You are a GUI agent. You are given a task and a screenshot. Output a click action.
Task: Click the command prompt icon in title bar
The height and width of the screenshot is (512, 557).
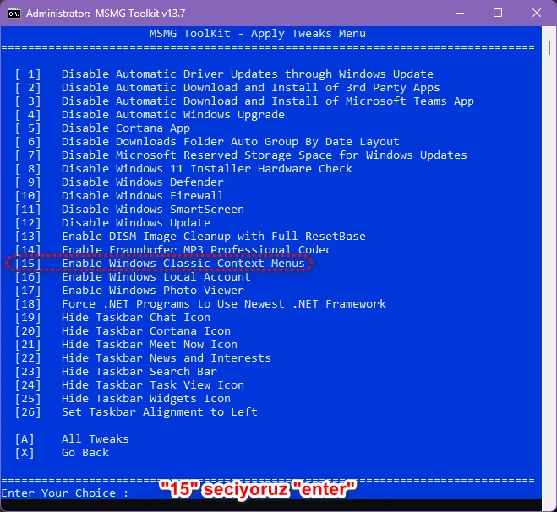point(14,14)
